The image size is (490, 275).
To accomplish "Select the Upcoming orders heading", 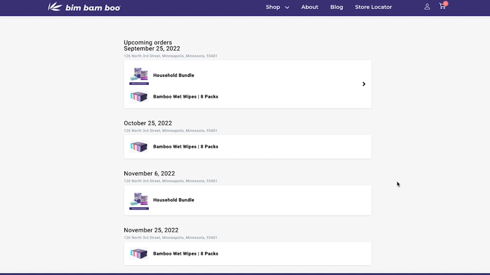I will coord(148,42).
